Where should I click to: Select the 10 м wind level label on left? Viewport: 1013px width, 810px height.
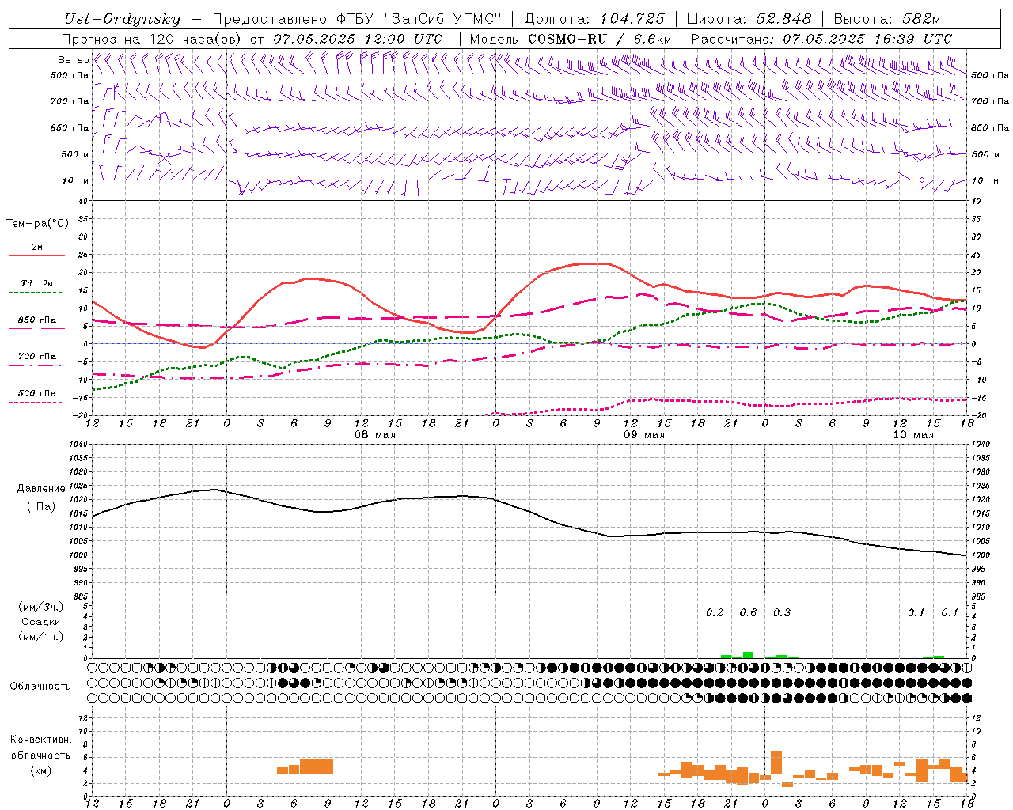(x=76, y=180)
